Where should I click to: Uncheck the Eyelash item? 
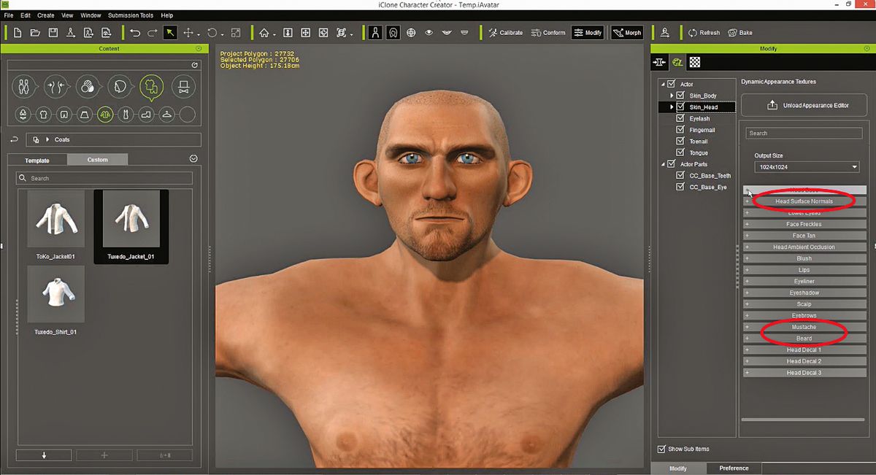pyautogui.click(x=680, y=118)
